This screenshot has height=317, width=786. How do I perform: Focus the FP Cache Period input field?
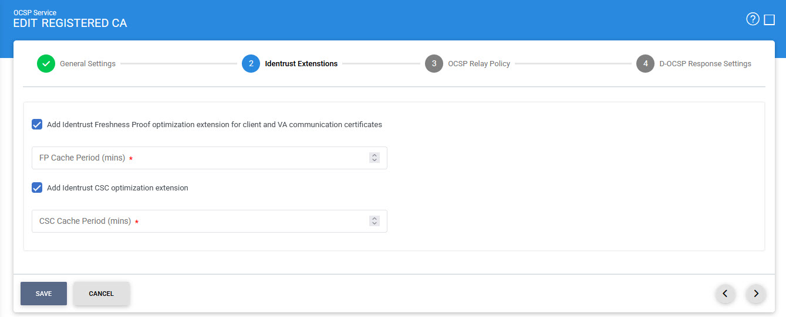click(x=200, y=158)
